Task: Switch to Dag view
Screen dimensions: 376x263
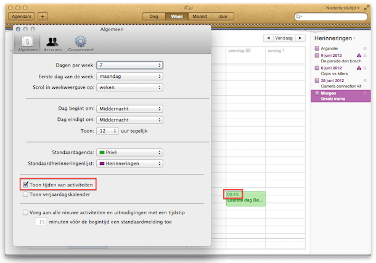Action: click(x=153, y=16)
